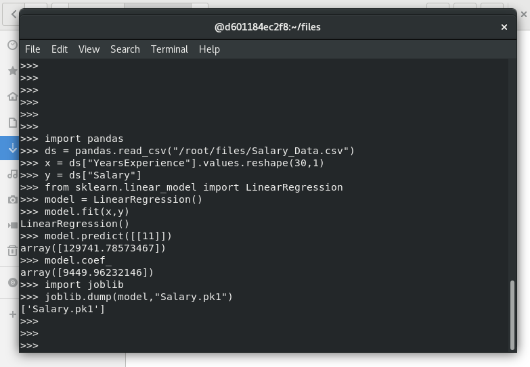Open the Music folder sidebar icon
The image size is (530, 367).
point(13,174)
